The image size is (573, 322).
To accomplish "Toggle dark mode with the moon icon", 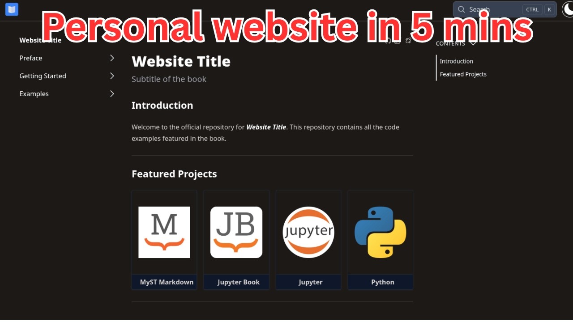I will click(568, 9).
